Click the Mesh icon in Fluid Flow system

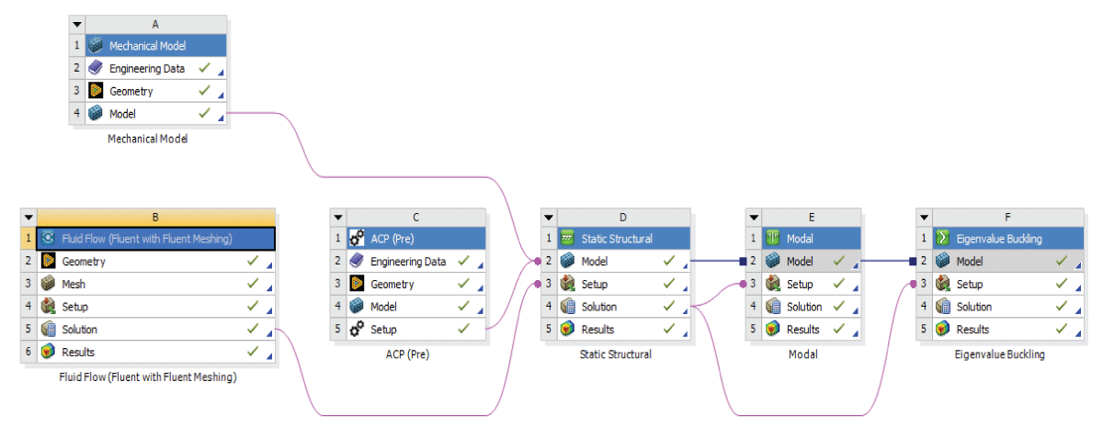pos(48,284)
